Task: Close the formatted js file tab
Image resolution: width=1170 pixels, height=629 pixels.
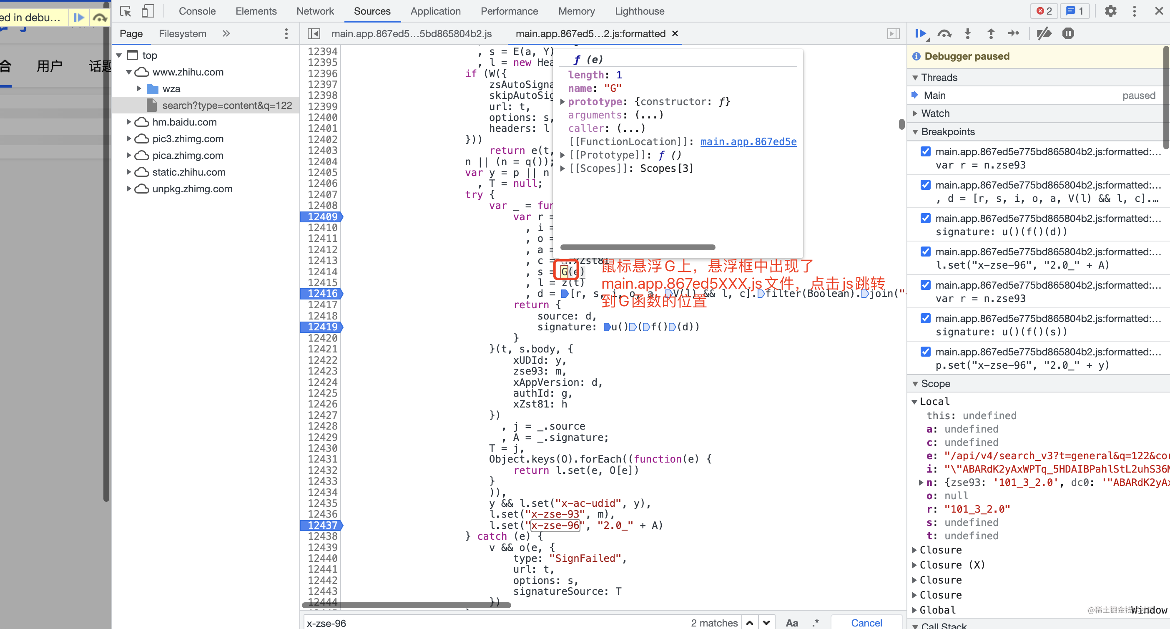Action: (675, 34)
